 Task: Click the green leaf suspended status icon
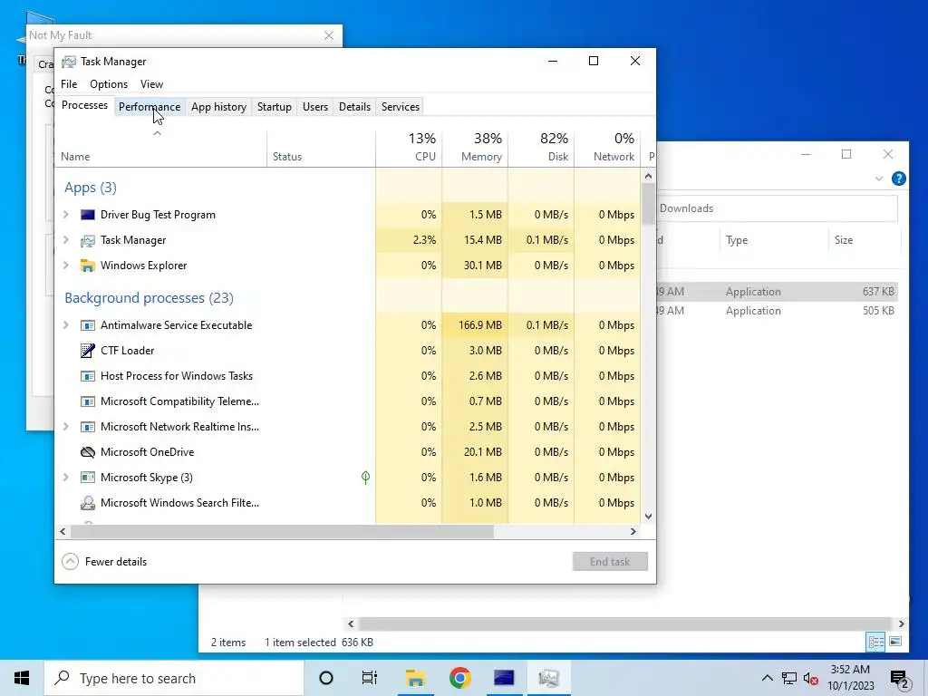coord(366,477)
